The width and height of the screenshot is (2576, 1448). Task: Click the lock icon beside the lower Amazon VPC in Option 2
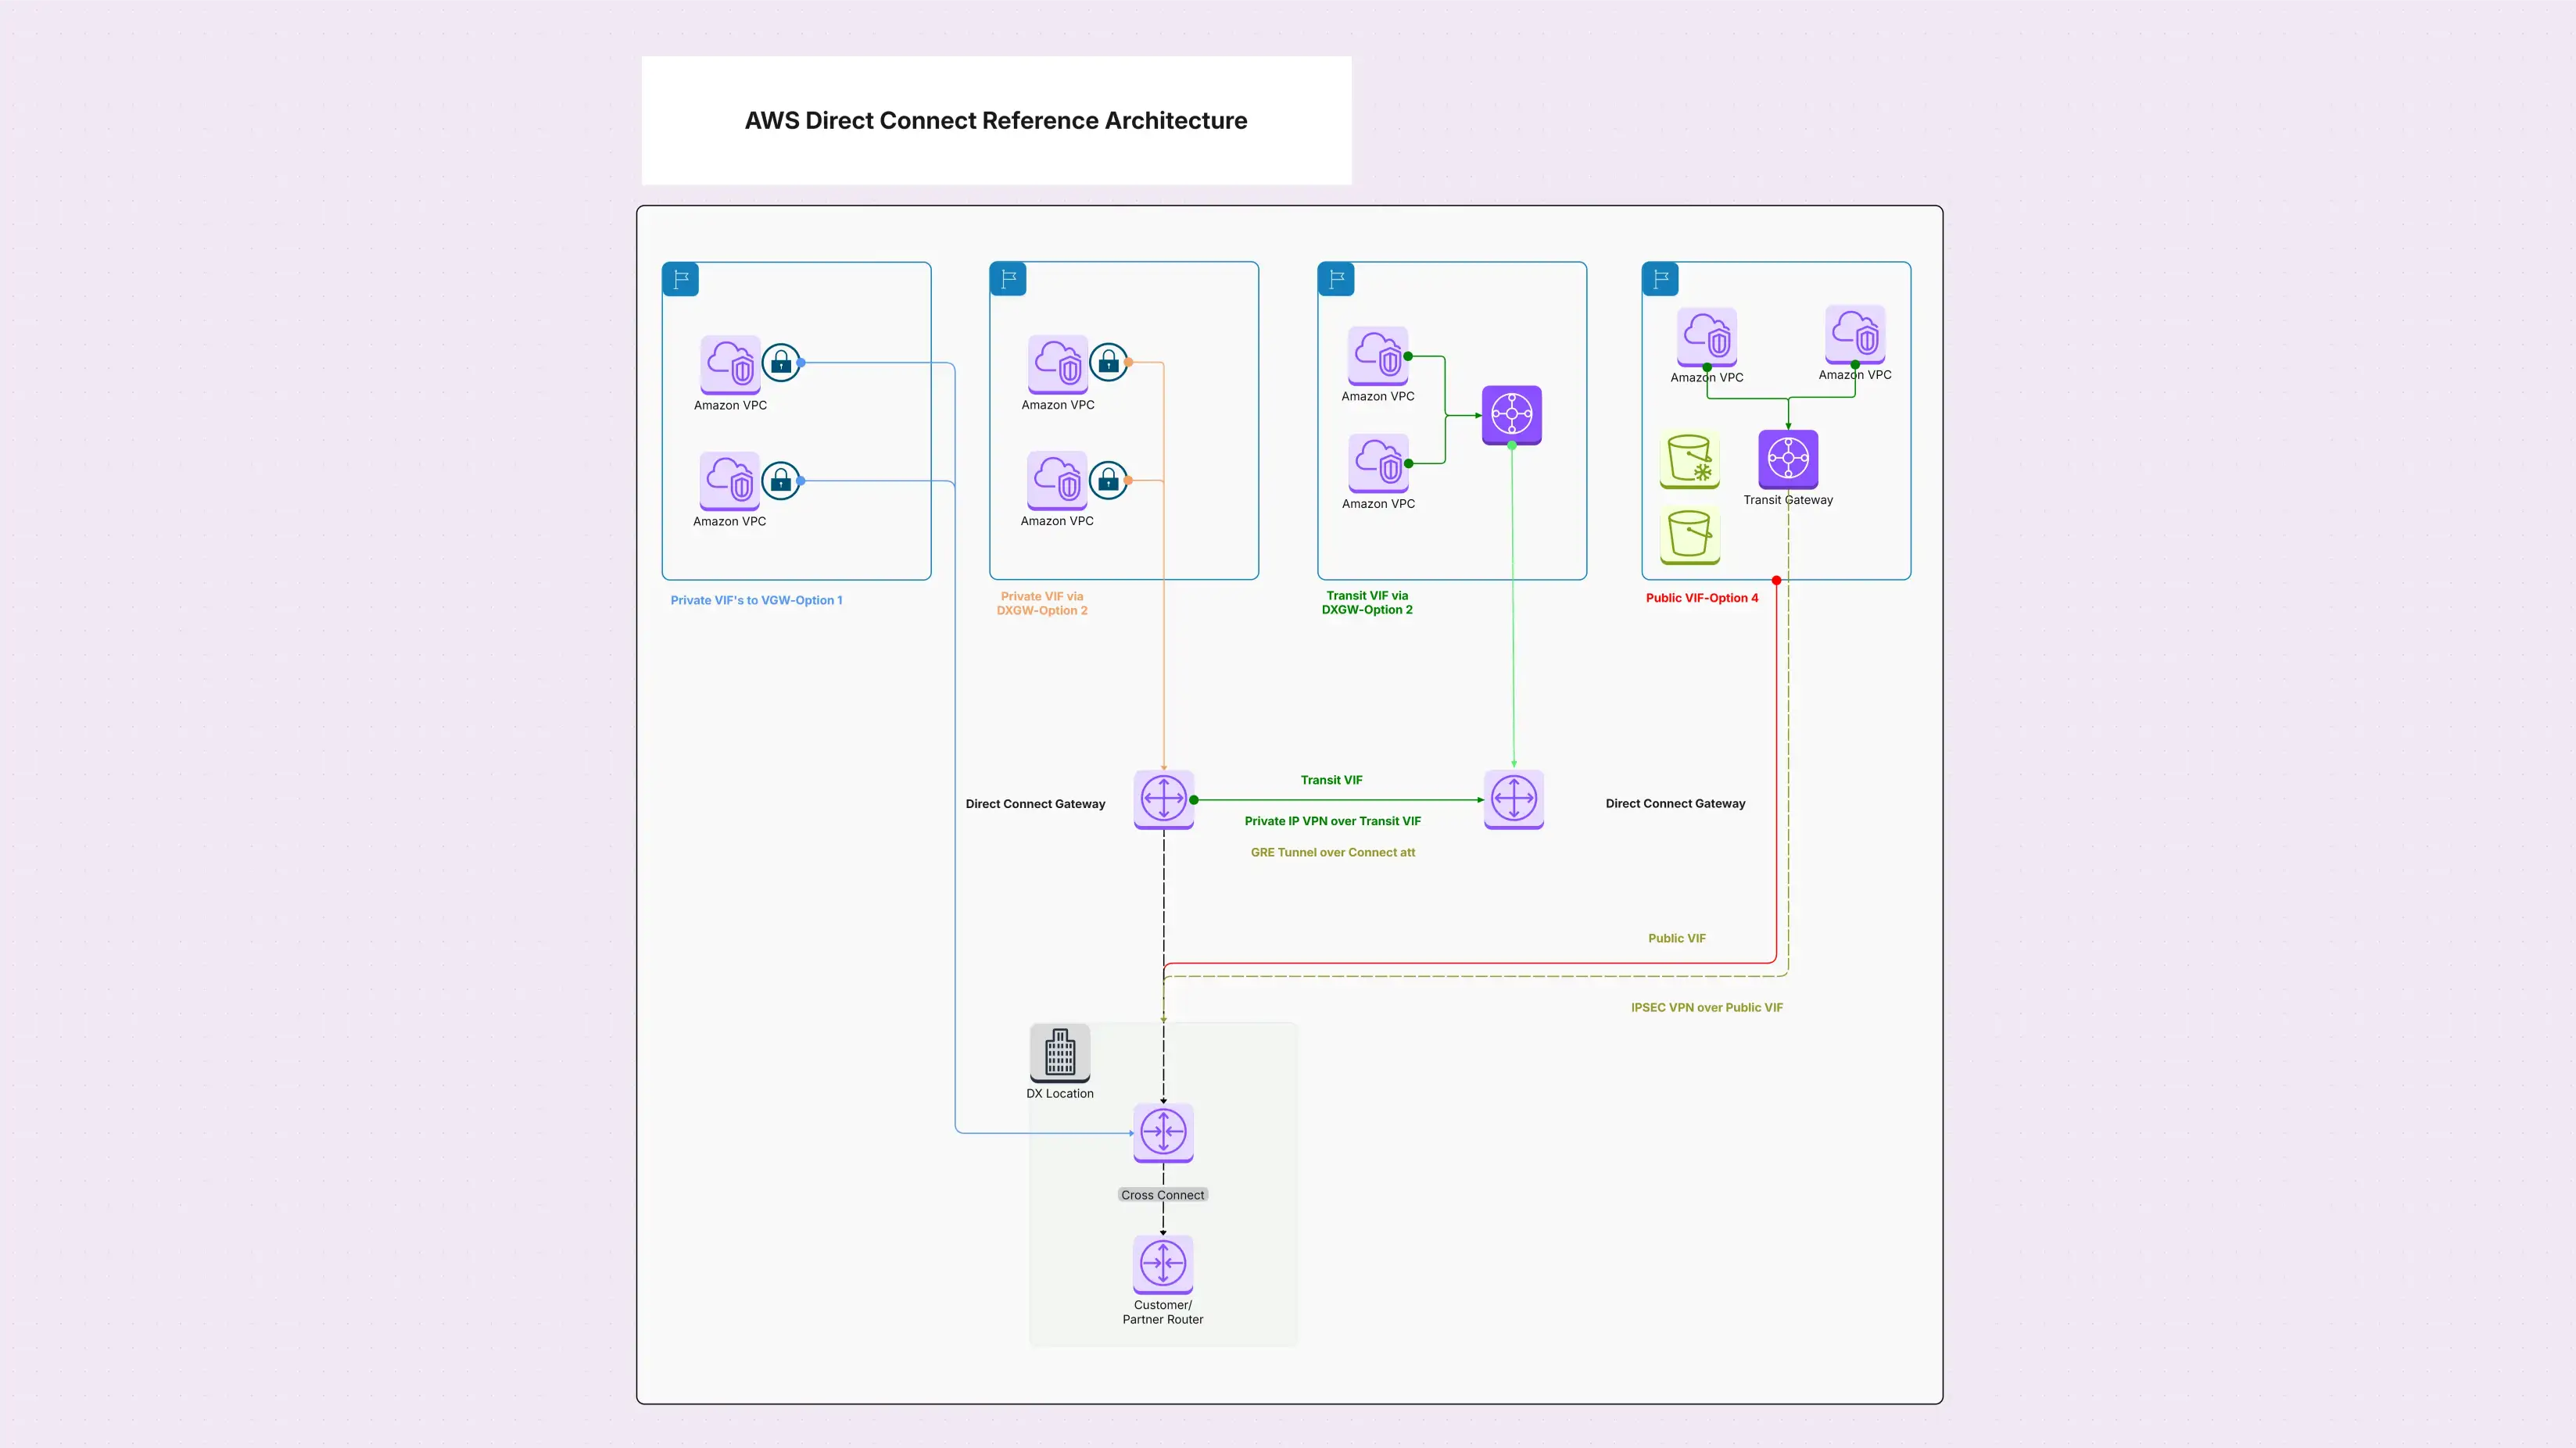[x=1109, y=479]
